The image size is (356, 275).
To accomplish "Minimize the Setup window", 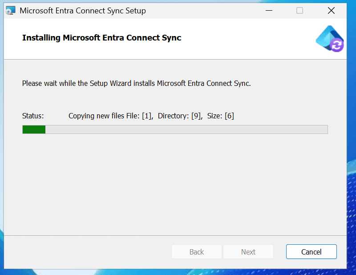I will click(x=269, y=10).
